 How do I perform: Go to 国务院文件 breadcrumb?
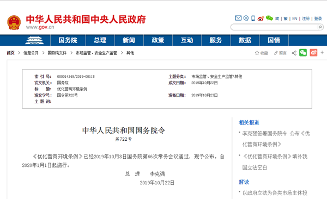pyautogui.click(x=57, y=53)
